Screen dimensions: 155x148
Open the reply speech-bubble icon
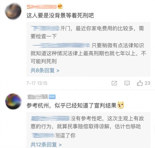[x=127, y=83]
